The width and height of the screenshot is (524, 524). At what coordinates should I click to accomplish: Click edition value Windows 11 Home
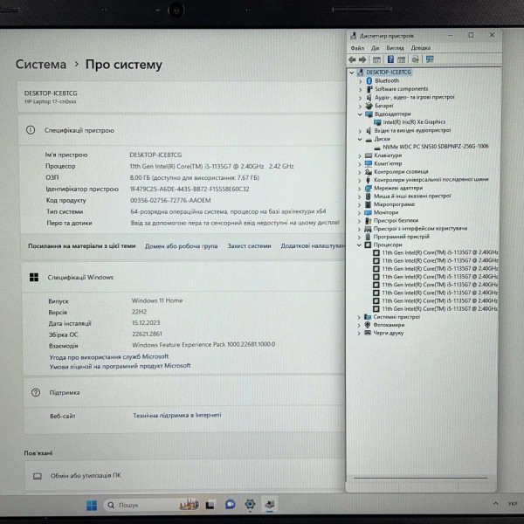pyautogui.click(x=157, y=300)
